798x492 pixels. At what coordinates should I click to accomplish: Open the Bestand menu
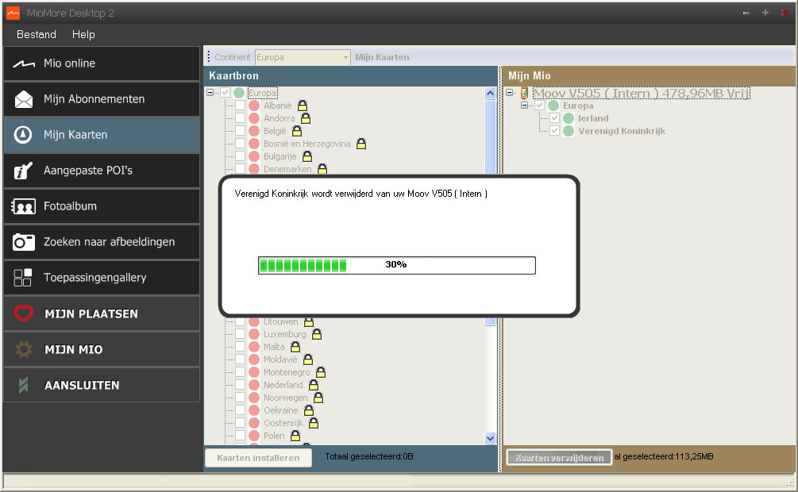point(37,34)
